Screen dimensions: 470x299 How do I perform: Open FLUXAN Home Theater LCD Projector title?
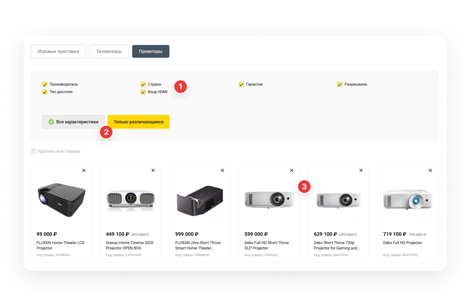[60, 245]
